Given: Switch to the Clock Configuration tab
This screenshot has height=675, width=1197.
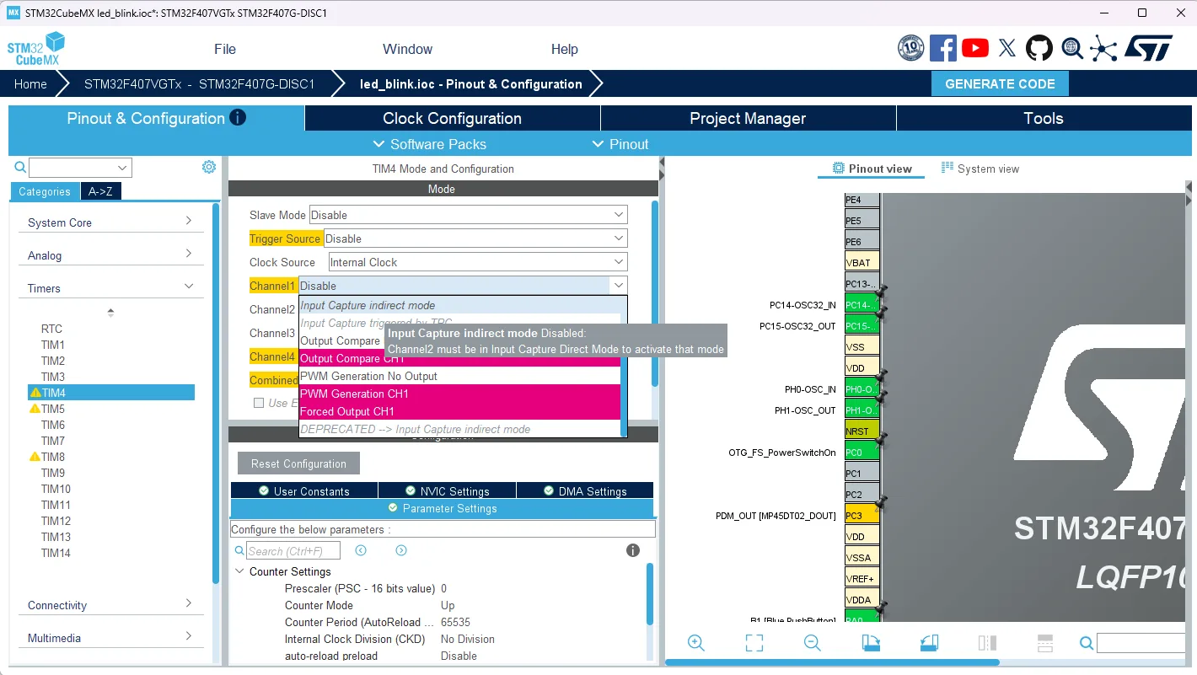Looking at the screenshot, I should pyautogui.click(x=453, y=118).
